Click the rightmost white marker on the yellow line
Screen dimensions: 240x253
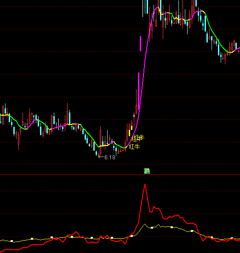point(232,238)
